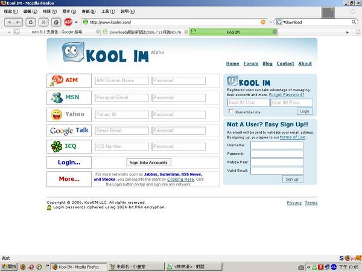
Task: Click the Yahoo! ID field
Action: 122,114
